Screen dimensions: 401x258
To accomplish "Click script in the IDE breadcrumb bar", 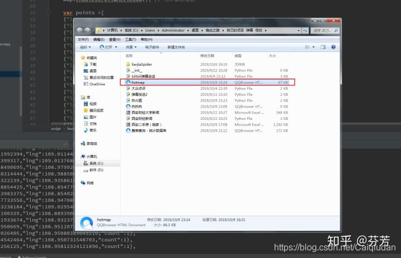I will (x=56, y=129).
